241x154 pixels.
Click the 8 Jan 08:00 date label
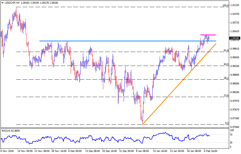143,151
